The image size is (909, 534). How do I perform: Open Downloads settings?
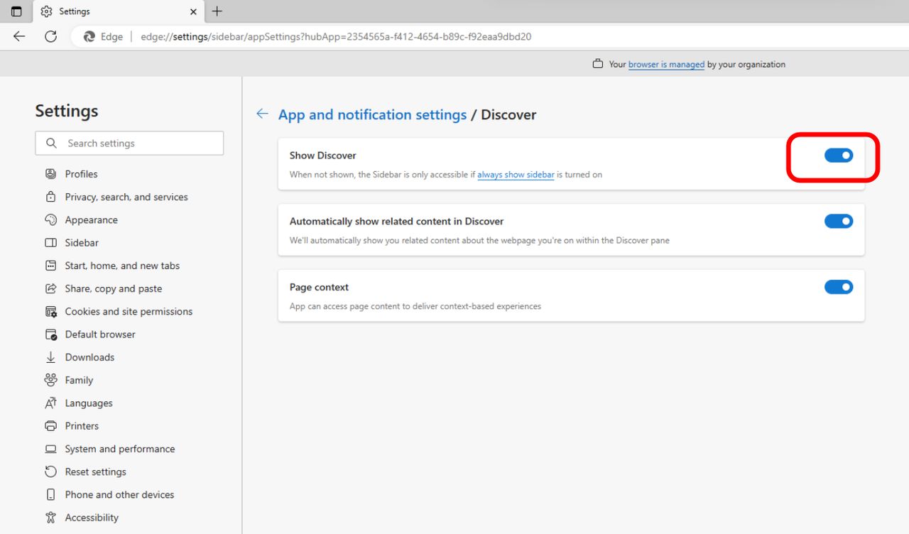(x=89, y=357)
